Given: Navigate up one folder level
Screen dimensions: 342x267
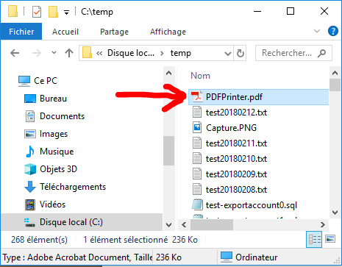Looking at the screenshot, I should click(x=69, y=53).
